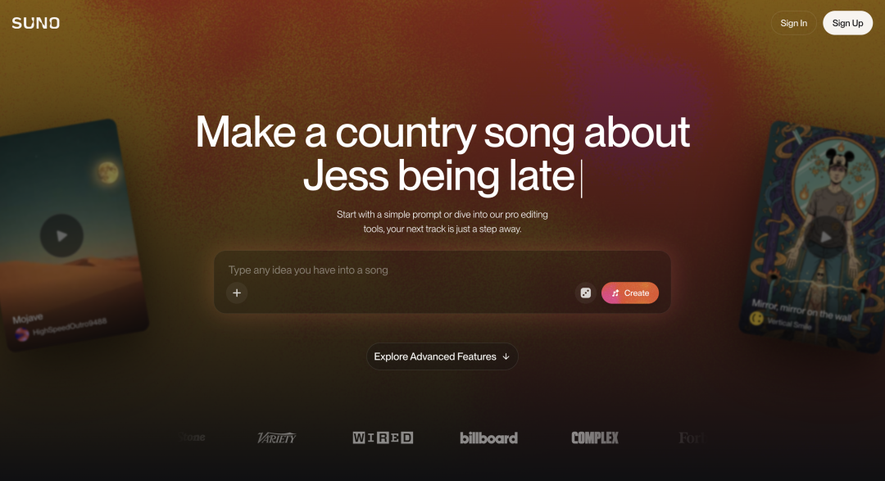Hit the Create song button
This screenshot has height=481, width=885.
[x=630, y=293]
